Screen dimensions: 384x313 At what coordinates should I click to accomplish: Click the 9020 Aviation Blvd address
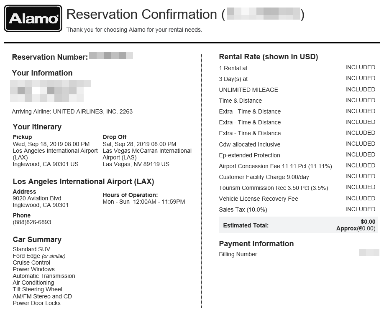click(37, 198)
